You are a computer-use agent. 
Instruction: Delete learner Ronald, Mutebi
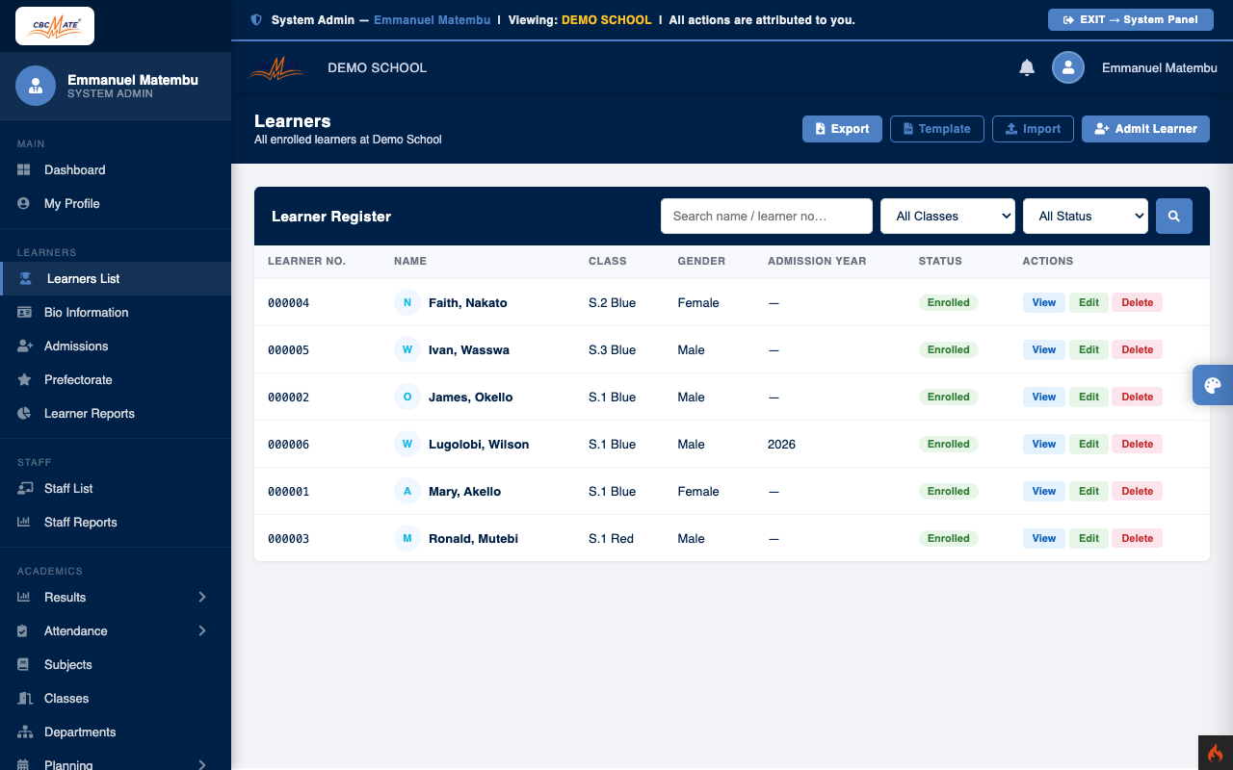[x=1137, y=538]
